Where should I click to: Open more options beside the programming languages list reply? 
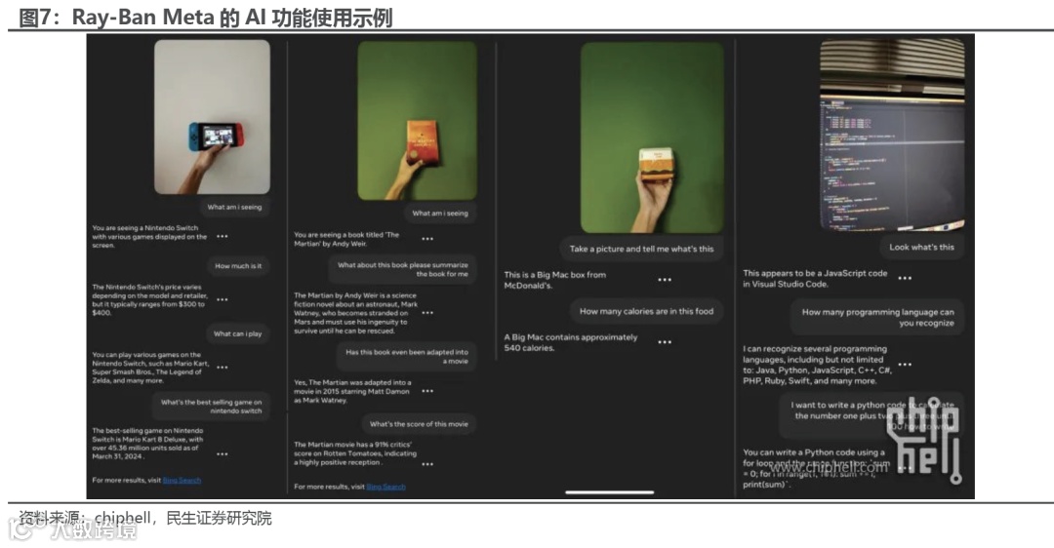(905, 364)
